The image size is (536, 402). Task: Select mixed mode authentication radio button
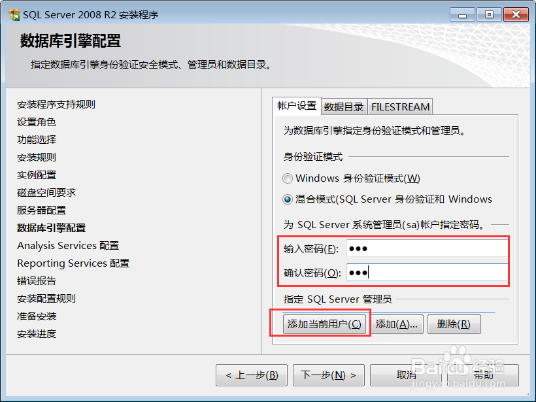[x=288, y=199]
